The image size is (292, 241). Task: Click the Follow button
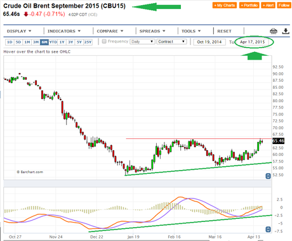click(x=284, y=5)
